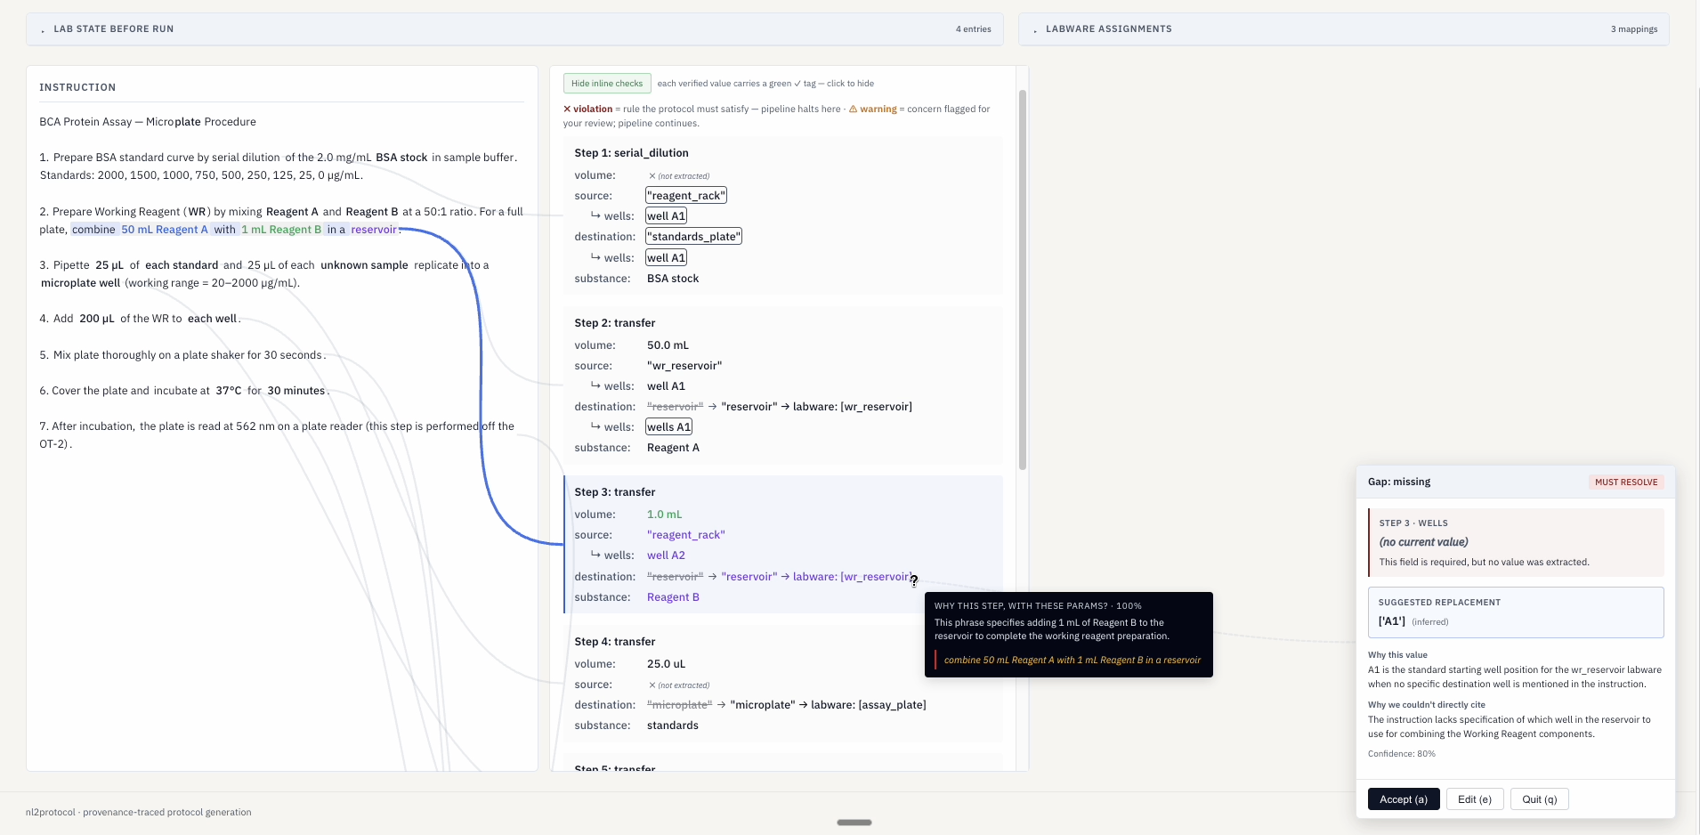
Task: Click the '(no current value)' text
Action: (x=1424, y=541)
